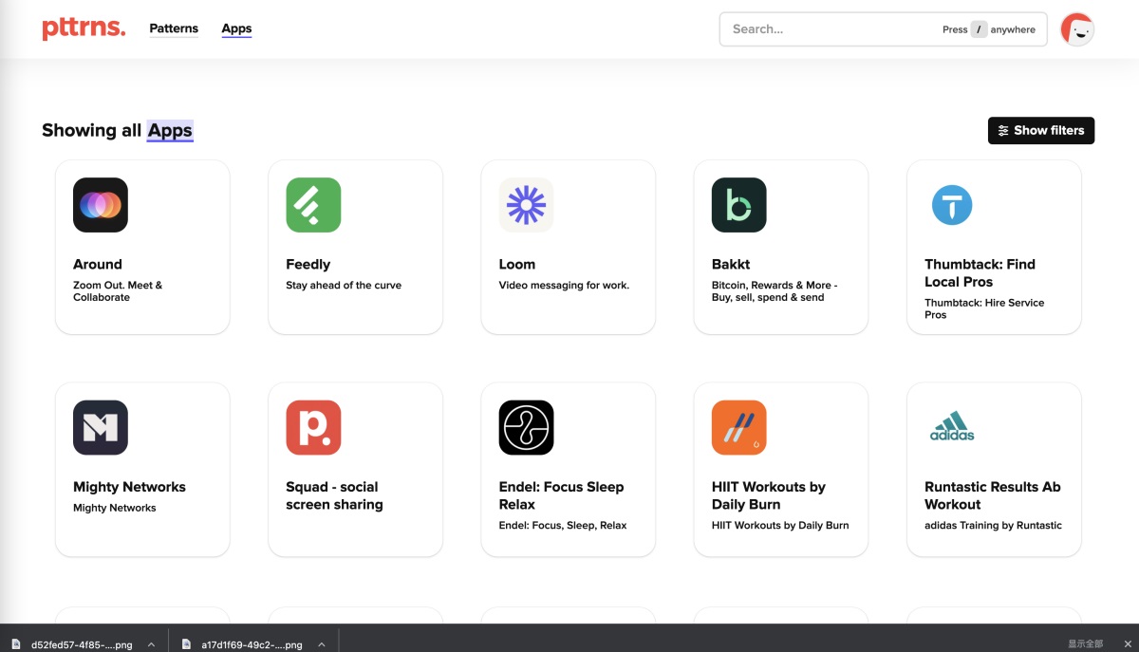The image size is (1139, 652).
Task: Open the blue Thumbtack app icon
Action: tap(952, 205)
